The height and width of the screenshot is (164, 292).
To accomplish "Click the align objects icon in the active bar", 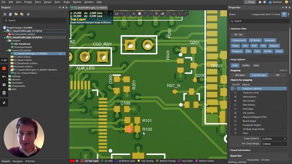I will (x=134, y=14).
